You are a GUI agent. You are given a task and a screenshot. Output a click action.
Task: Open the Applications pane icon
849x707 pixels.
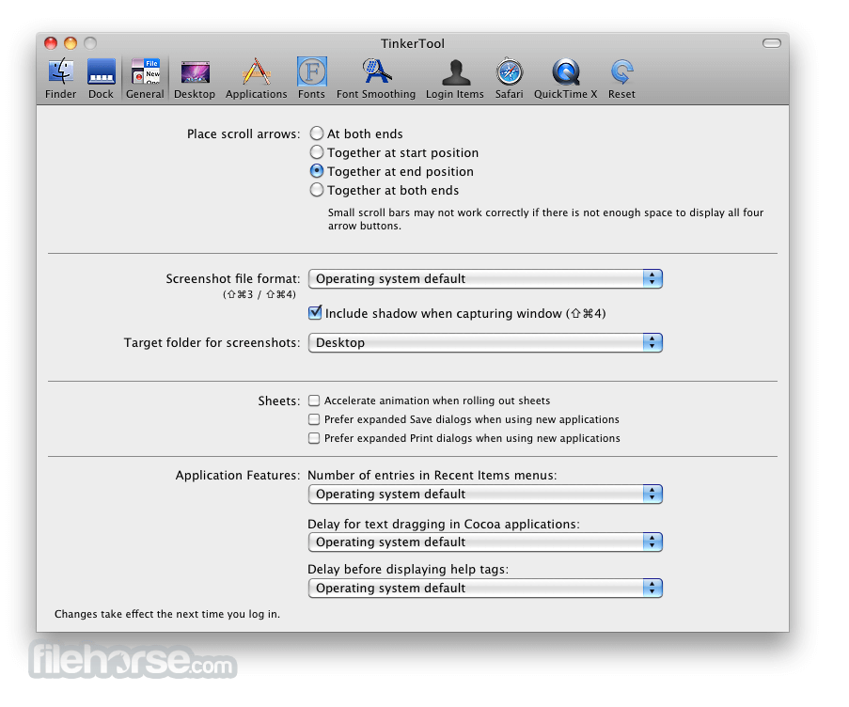point(256,78)
